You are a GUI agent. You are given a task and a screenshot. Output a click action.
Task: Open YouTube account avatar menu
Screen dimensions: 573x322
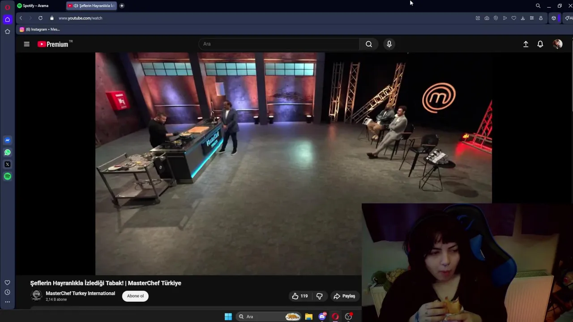point(557,44)
